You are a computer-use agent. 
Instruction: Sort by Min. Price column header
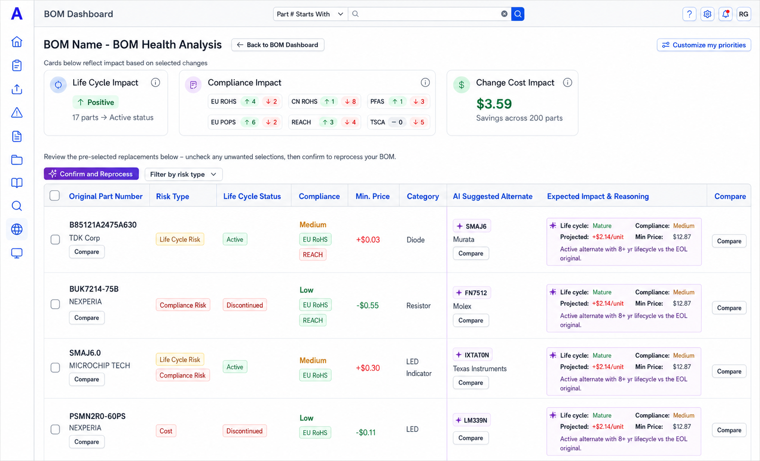click(373, 196)
